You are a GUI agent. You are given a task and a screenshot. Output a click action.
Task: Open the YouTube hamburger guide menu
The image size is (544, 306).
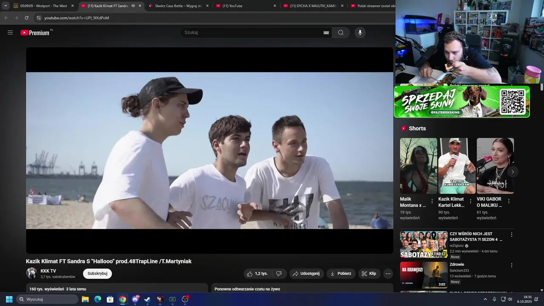tap(10, 33)
